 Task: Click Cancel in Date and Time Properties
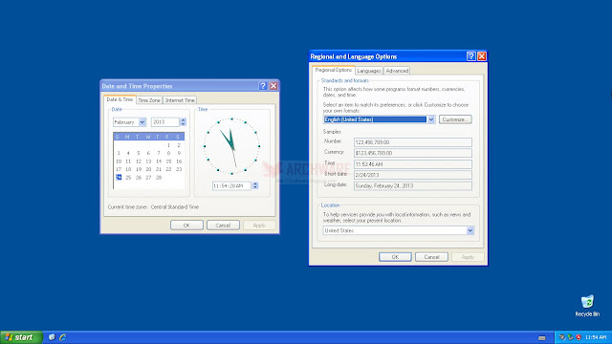[x=223, y=226]
